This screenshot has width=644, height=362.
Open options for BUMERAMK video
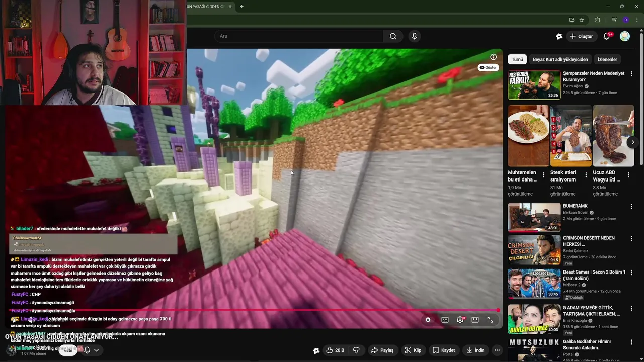click(x=631, y=207)
